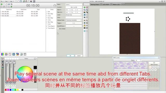The width and height of the screenshot is (166, 93).
Task: Click the dark square shape icon
Action: pyautogui.click(x=85, y=28)
